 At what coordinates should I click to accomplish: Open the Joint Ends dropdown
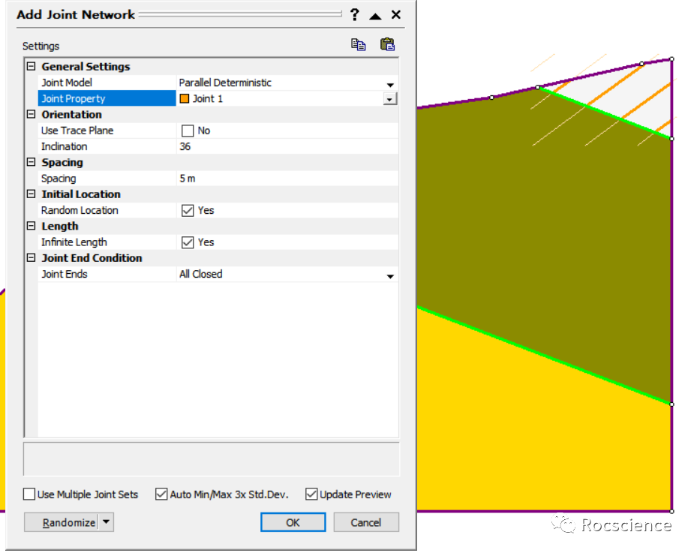tap(390, 275)
